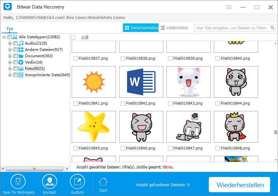Expand the Komprimierte Datei node
Image resolution: width=278 pixels, height=196 pixels.
coord(10,75)
